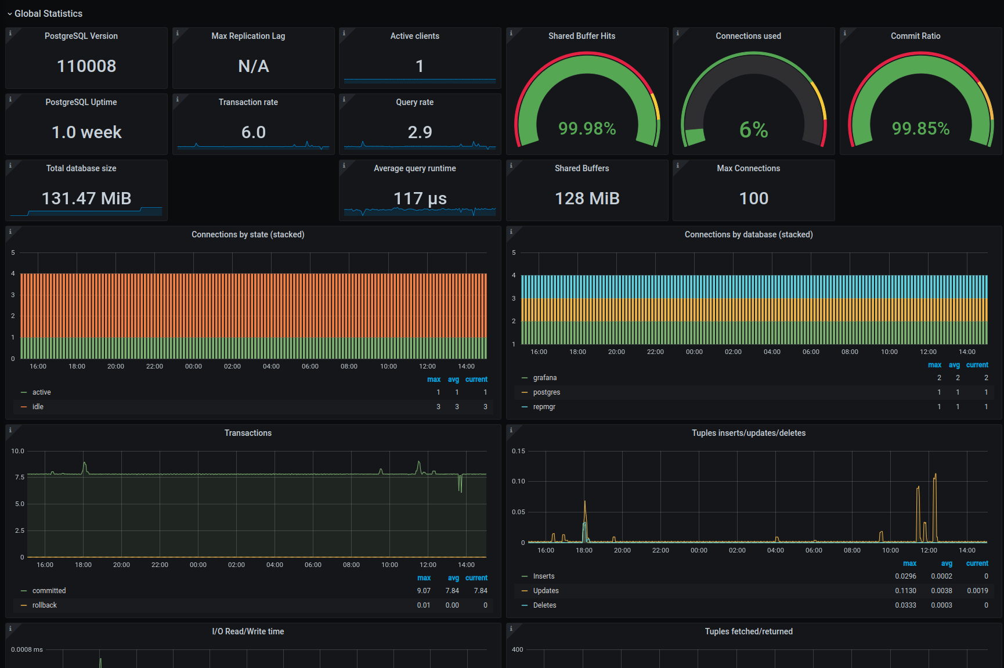This screenshot has width=1004, height=668.
Task: Open the Transactions panel title menu
Action: [248, 433]
